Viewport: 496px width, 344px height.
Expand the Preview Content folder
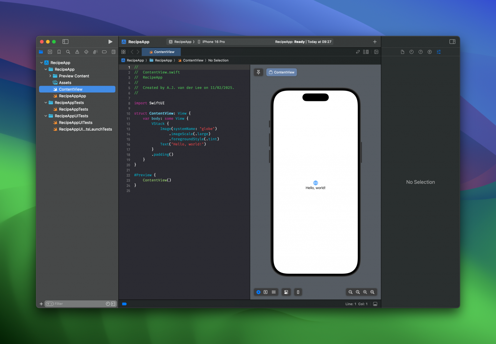(x=50, y=76)
